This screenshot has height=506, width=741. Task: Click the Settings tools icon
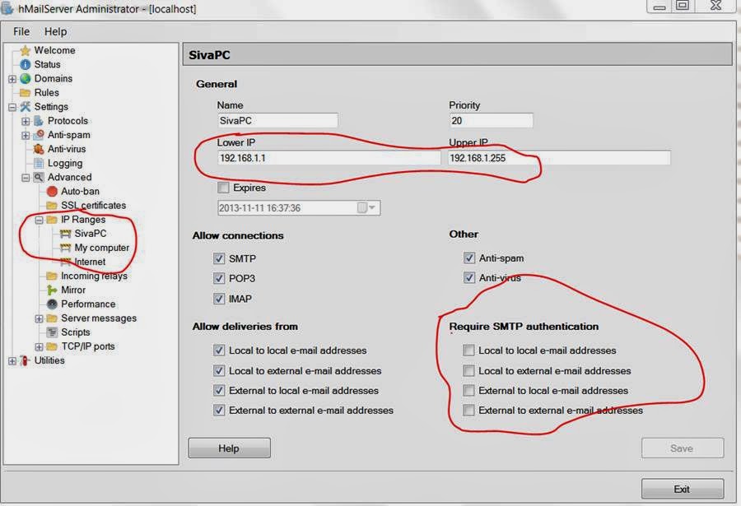coord(25,107)
